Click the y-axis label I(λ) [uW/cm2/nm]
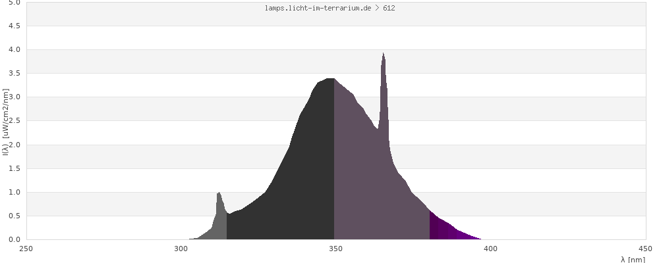The image size is (659, 263). (5, 121)
